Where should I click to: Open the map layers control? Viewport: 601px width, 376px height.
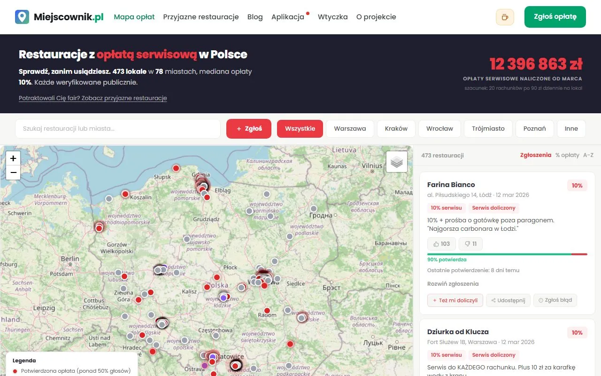coord(397,162)
